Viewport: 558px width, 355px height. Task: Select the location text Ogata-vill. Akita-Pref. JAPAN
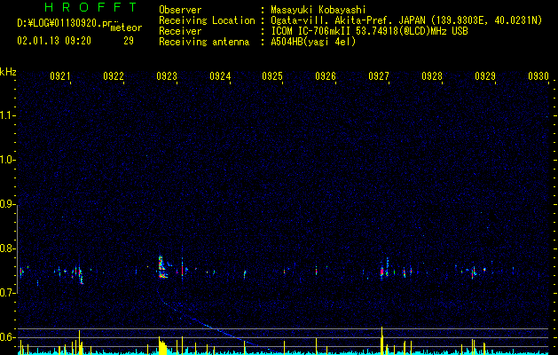tap(348, 20)
